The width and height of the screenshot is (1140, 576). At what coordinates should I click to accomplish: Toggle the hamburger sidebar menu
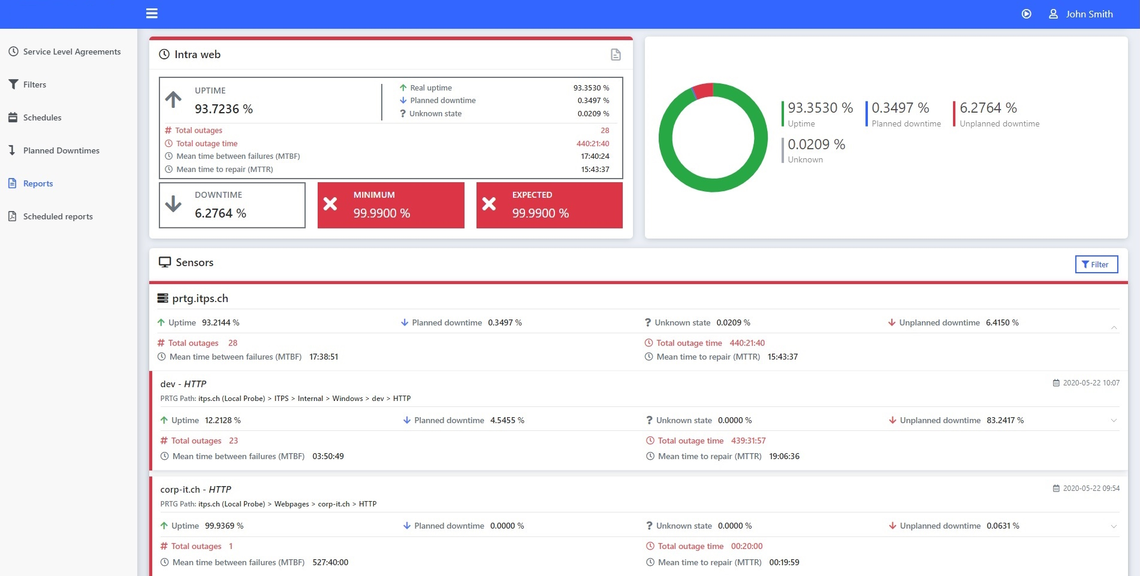[x=152, y=13]
